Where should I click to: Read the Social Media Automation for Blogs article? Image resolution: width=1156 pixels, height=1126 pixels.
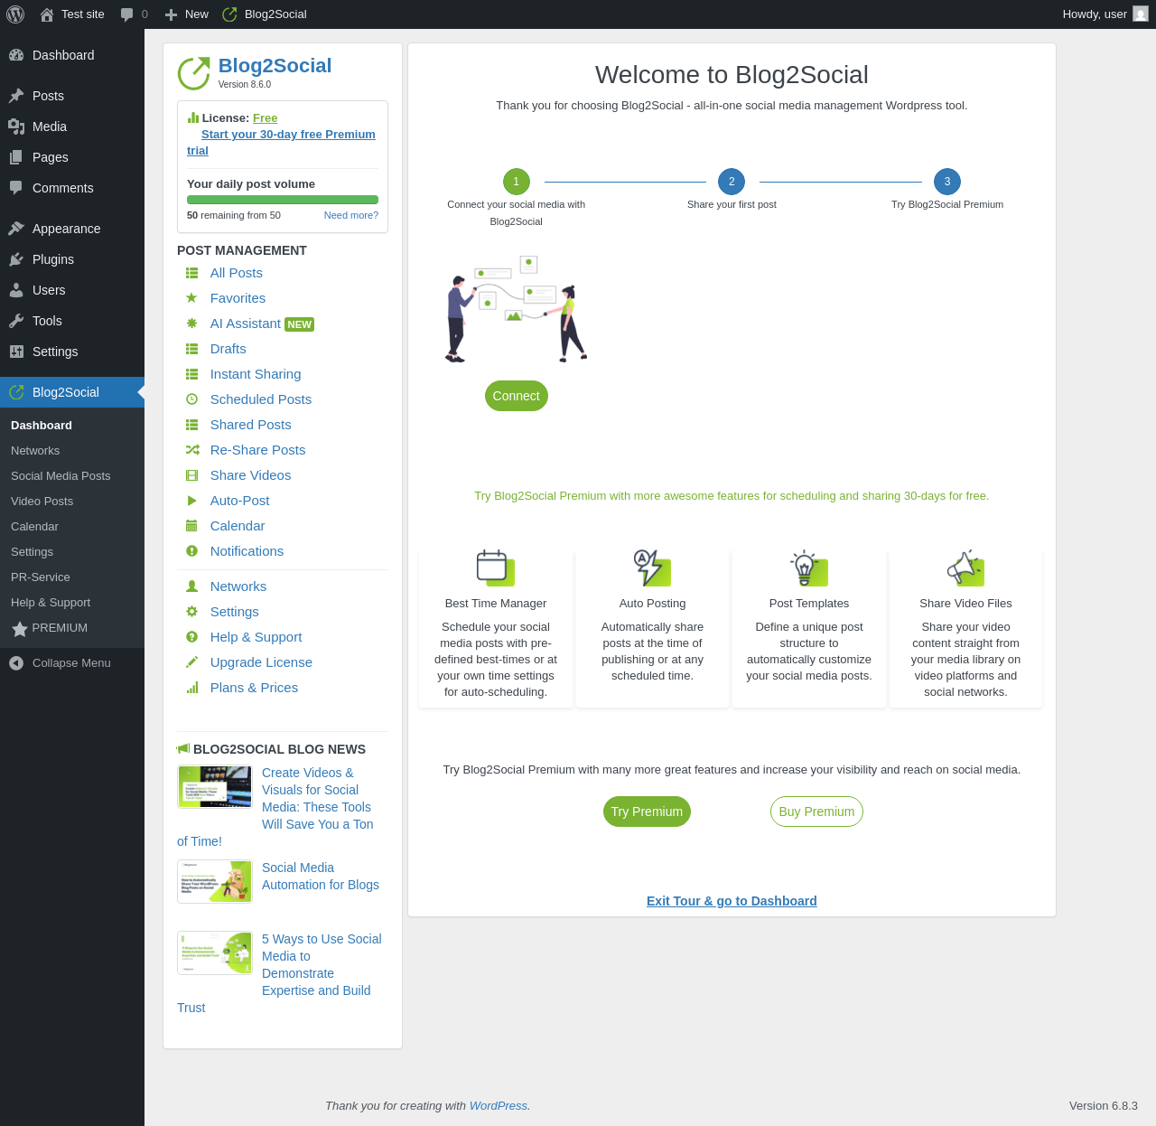321,877
